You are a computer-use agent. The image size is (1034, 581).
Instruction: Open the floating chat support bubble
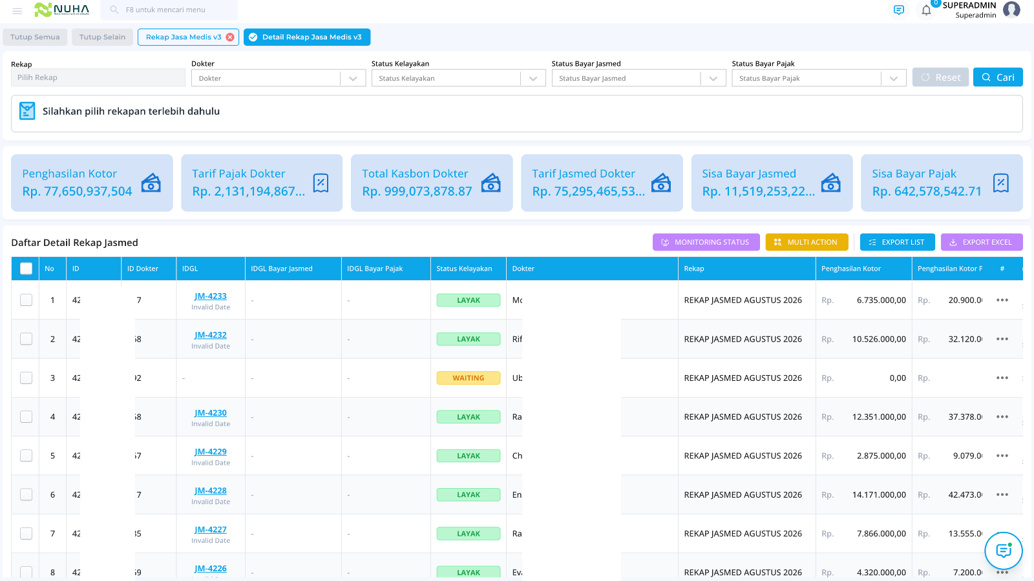(1004, 551)
